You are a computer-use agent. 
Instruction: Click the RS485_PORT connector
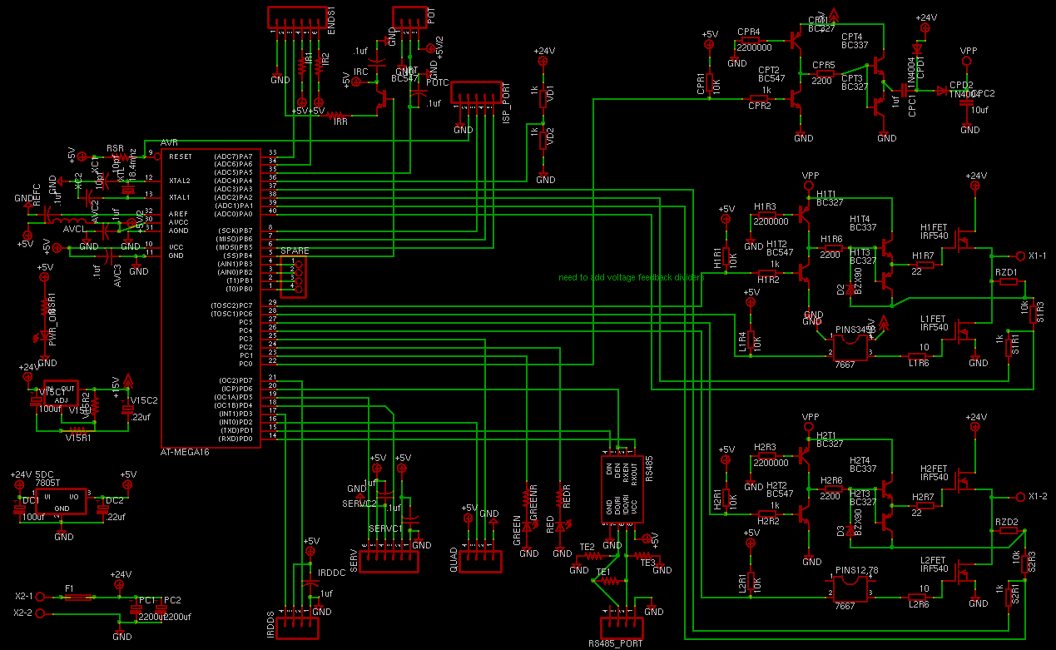[x=623, y=627]
